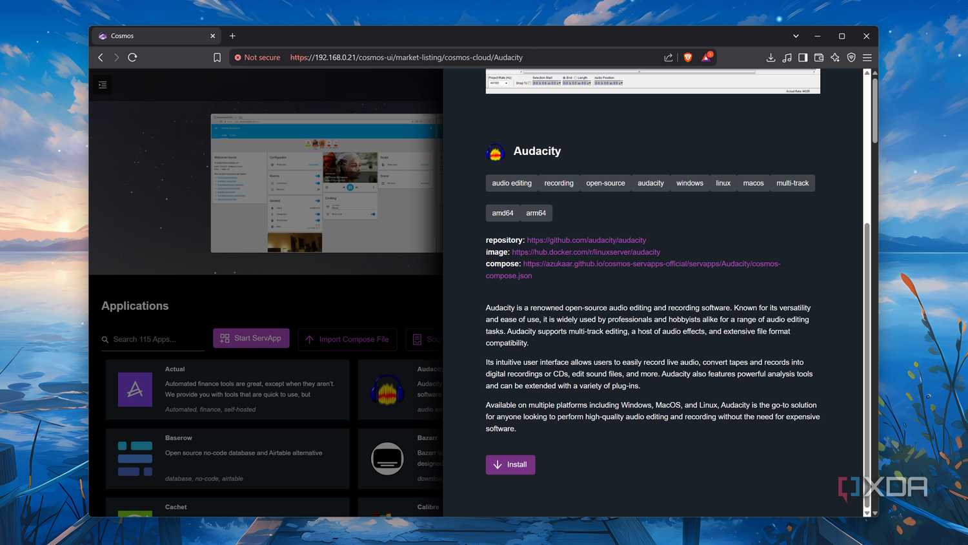Click the Baserow app icon
This screenshot has height=545, width=968.
[135, 458]
